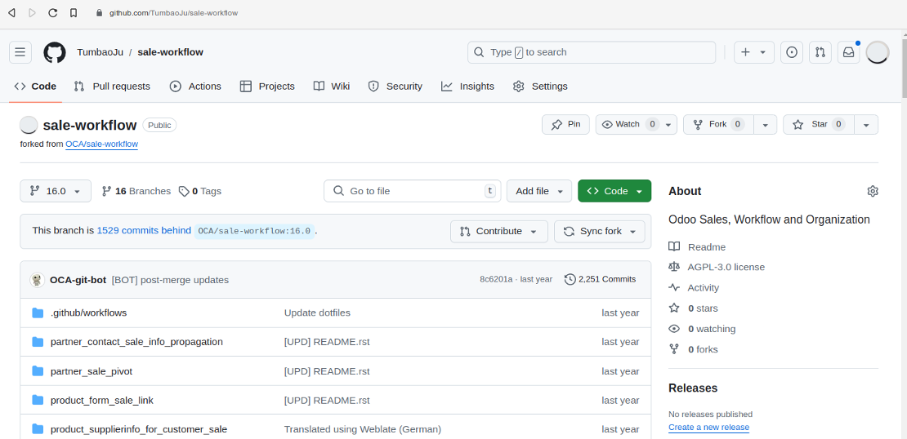
Task: Open the notifications inbox icon
Action: [x=848, y=52]
